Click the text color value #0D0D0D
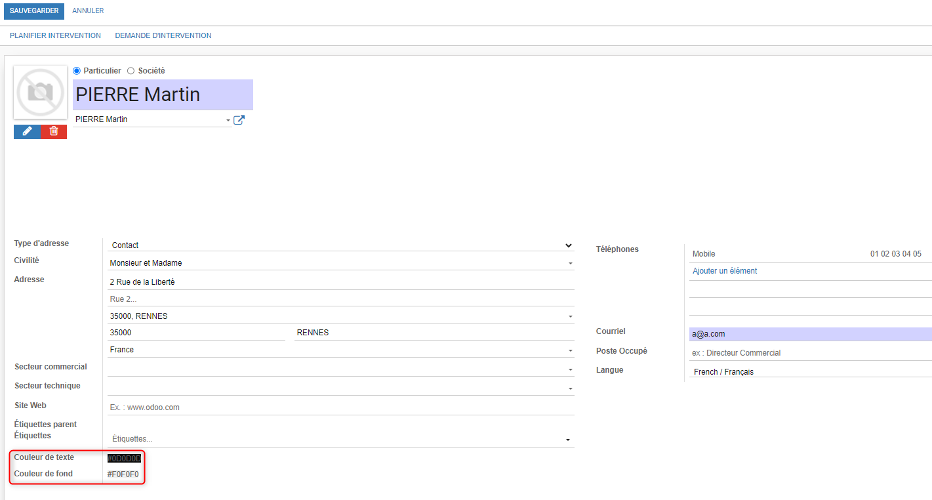 (124, 458)
